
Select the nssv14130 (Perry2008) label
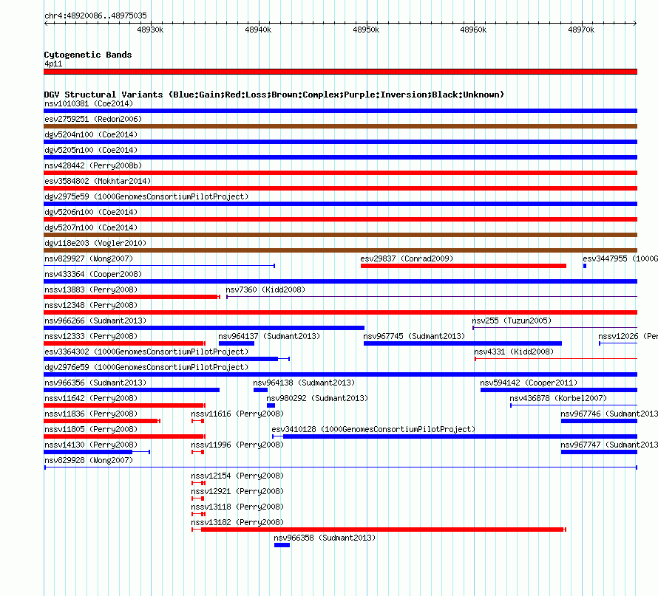pyautogui.click(x=91, y=445)
